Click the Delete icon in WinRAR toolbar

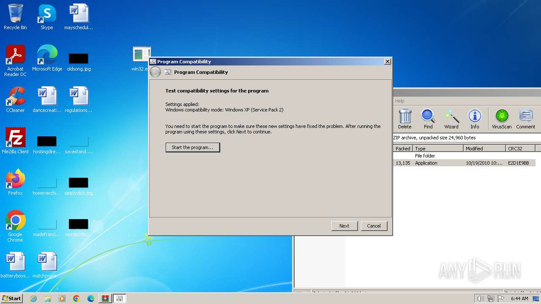pos(404,119)
